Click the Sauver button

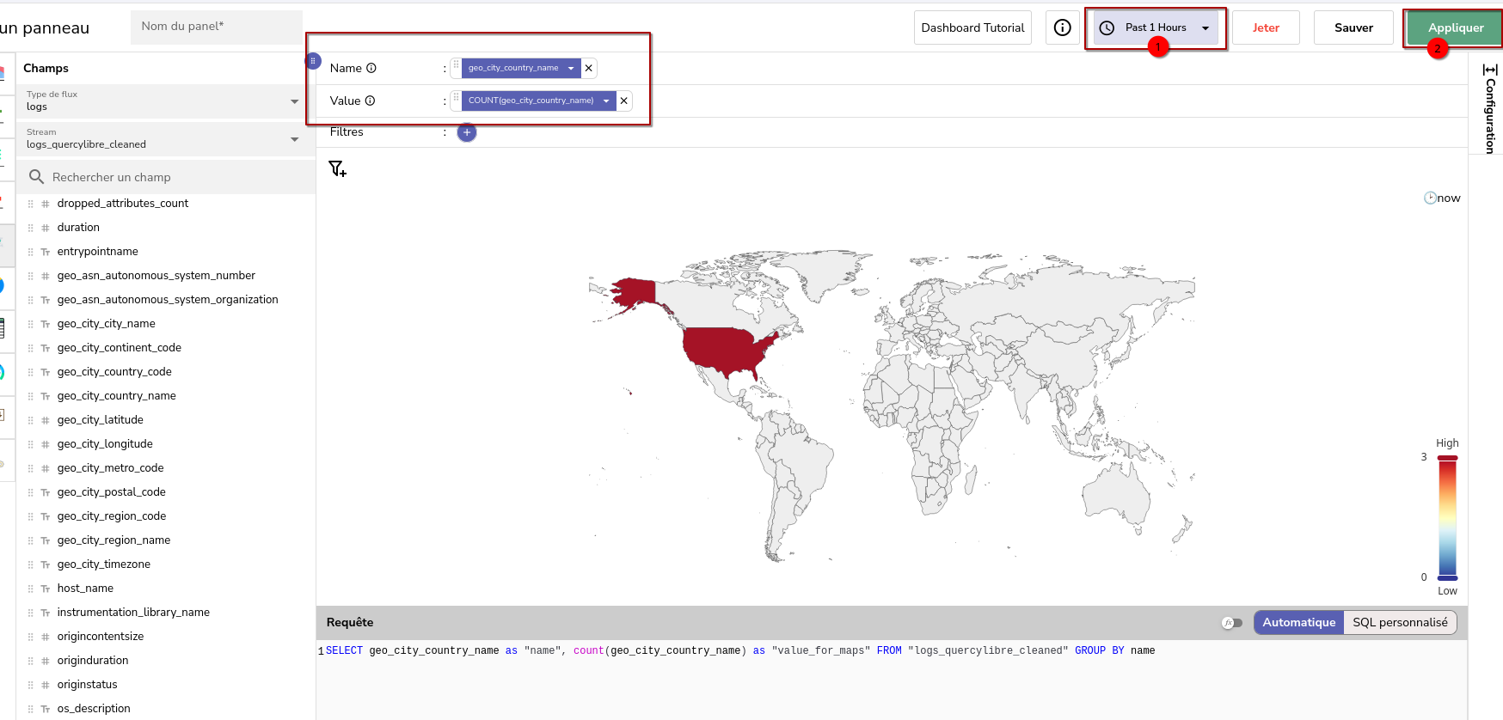pos(1353,27)
